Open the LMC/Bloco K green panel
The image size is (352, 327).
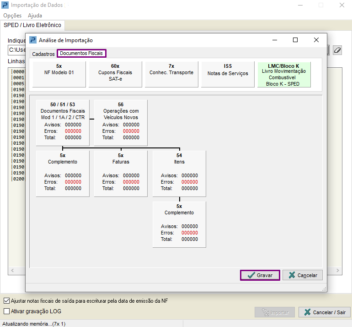[284, 74]
